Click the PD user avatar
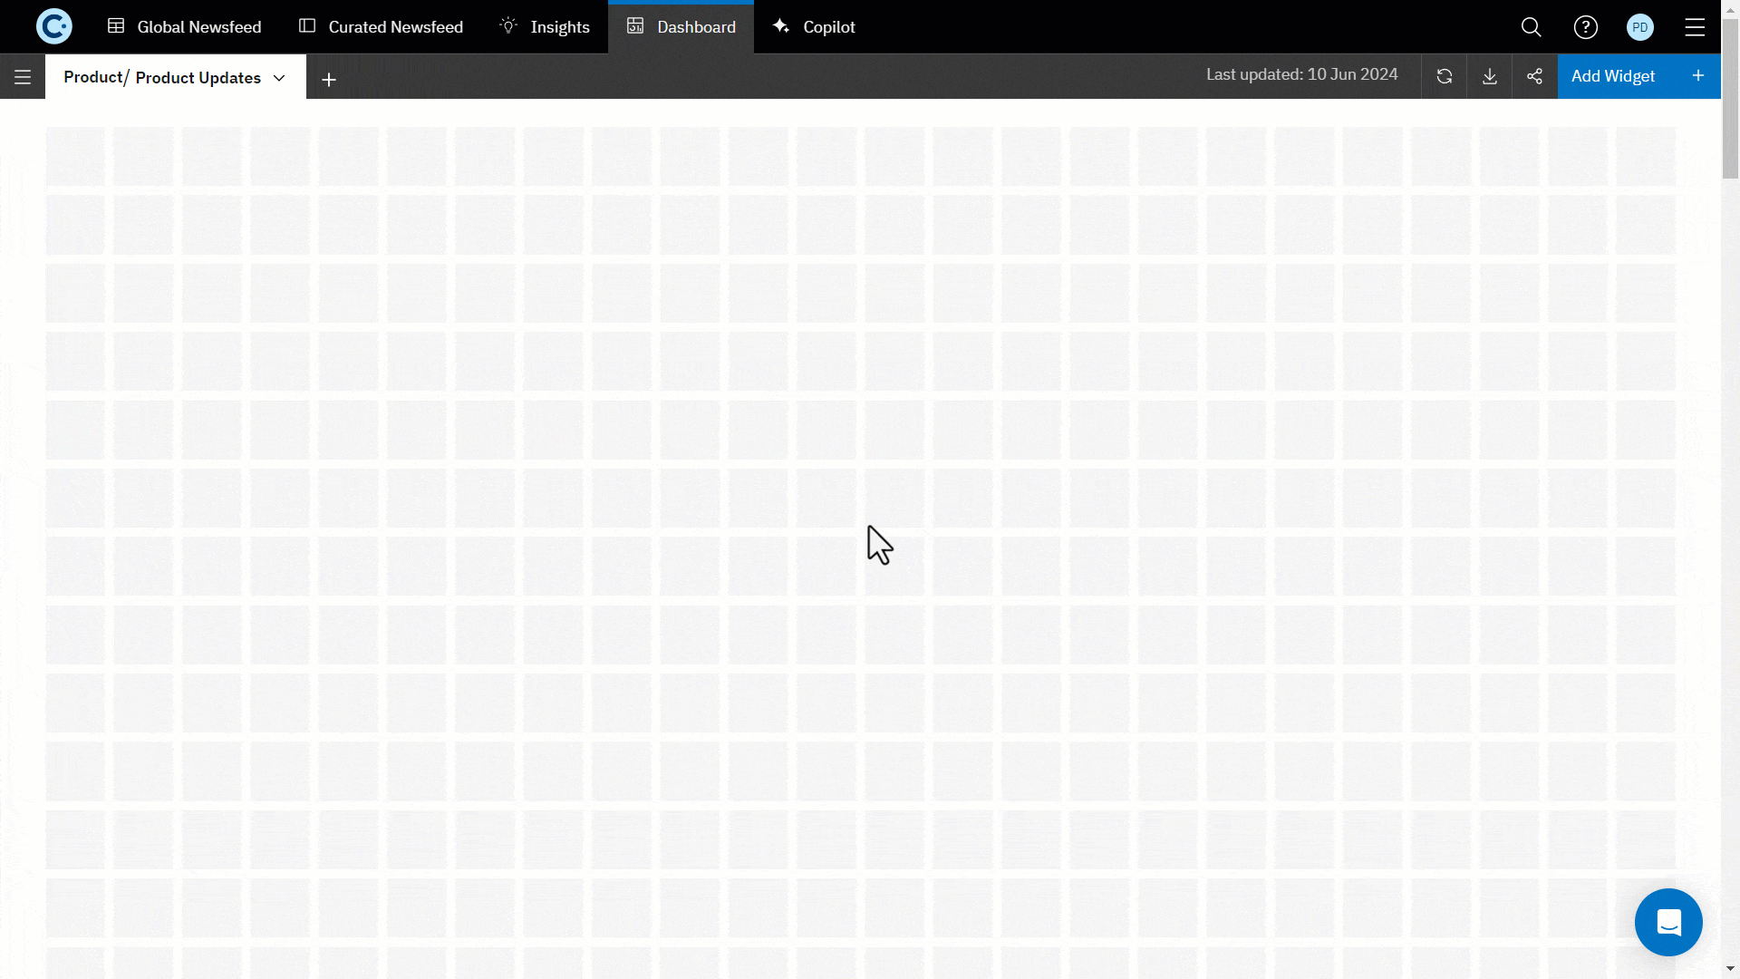The width and height of the screenshot is (1740, 979). (x=1639, y=27)
